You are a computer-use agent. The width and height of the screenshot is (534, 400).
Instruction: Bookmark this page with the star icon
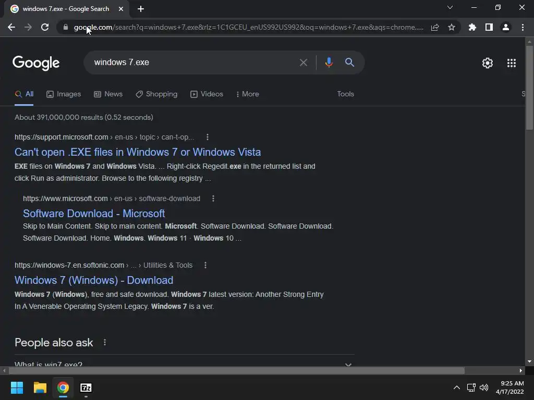452,27
